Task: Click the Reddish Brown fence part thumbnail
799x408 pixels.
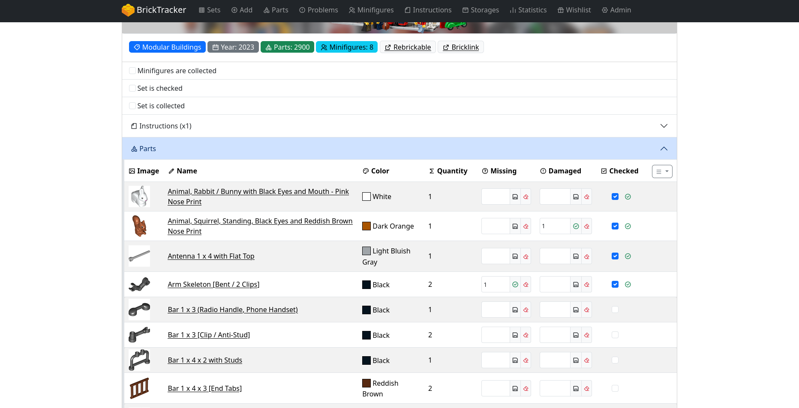Action: point(139,388)
